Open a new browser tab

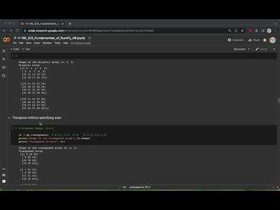tap(70, 24)
